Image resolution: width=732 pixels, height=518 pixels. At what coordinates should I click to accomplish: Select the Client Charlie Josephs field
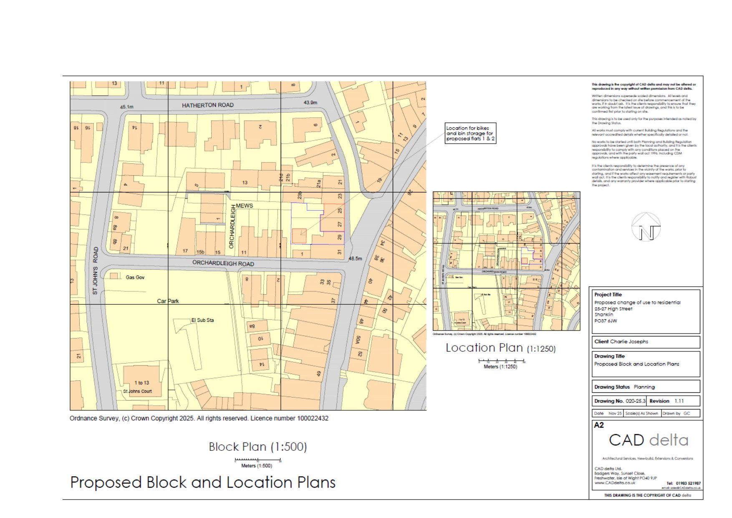pos(645,342)
